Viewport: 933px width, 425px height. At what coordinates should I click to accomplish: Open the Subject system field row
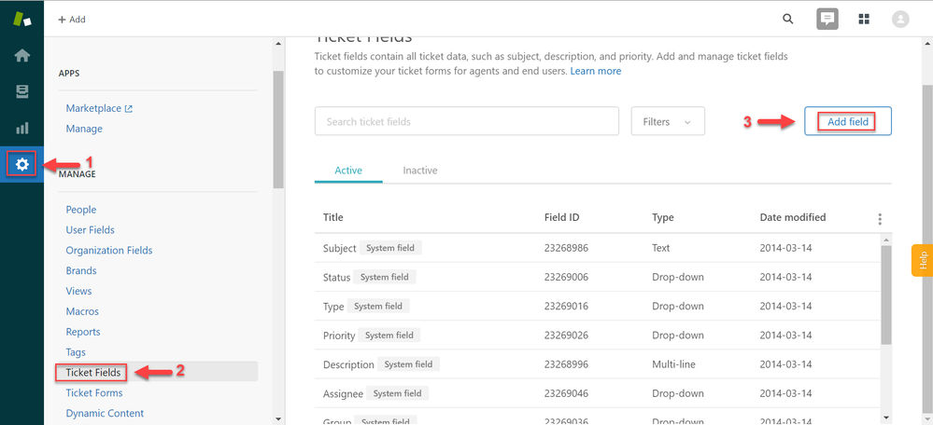coord(597,248)
